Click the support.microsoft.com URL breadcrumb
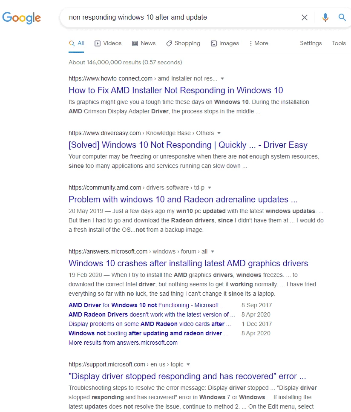The height and width of the screenshot is (412, 351). (126, 364)
